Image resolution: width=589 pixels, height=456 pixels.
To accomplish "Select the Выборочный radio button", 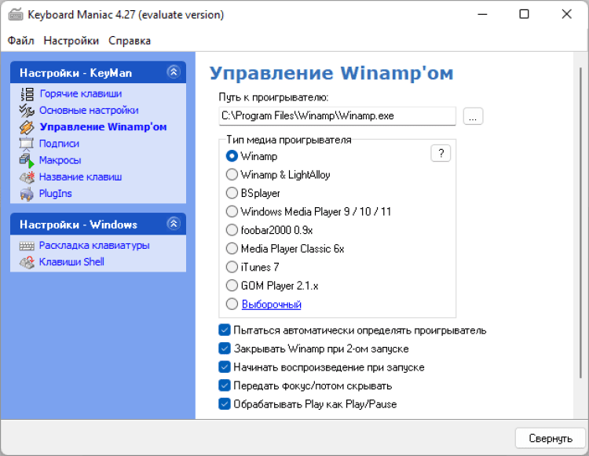I will (x=232, y=304).
